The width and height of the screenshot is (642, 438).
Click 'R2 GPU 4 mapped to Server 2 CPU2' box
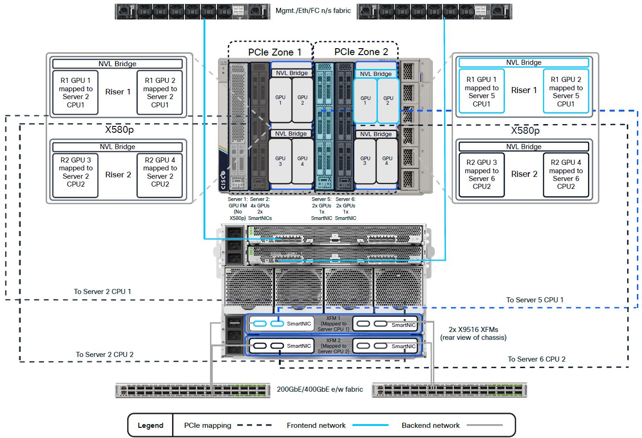point(160,175)
